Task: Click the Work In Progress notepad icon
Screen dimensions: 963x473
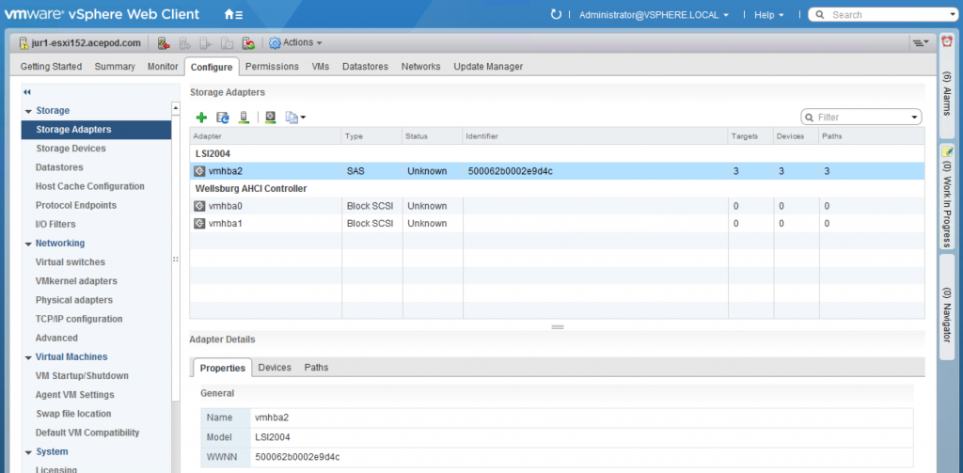Action: [947, 151]
